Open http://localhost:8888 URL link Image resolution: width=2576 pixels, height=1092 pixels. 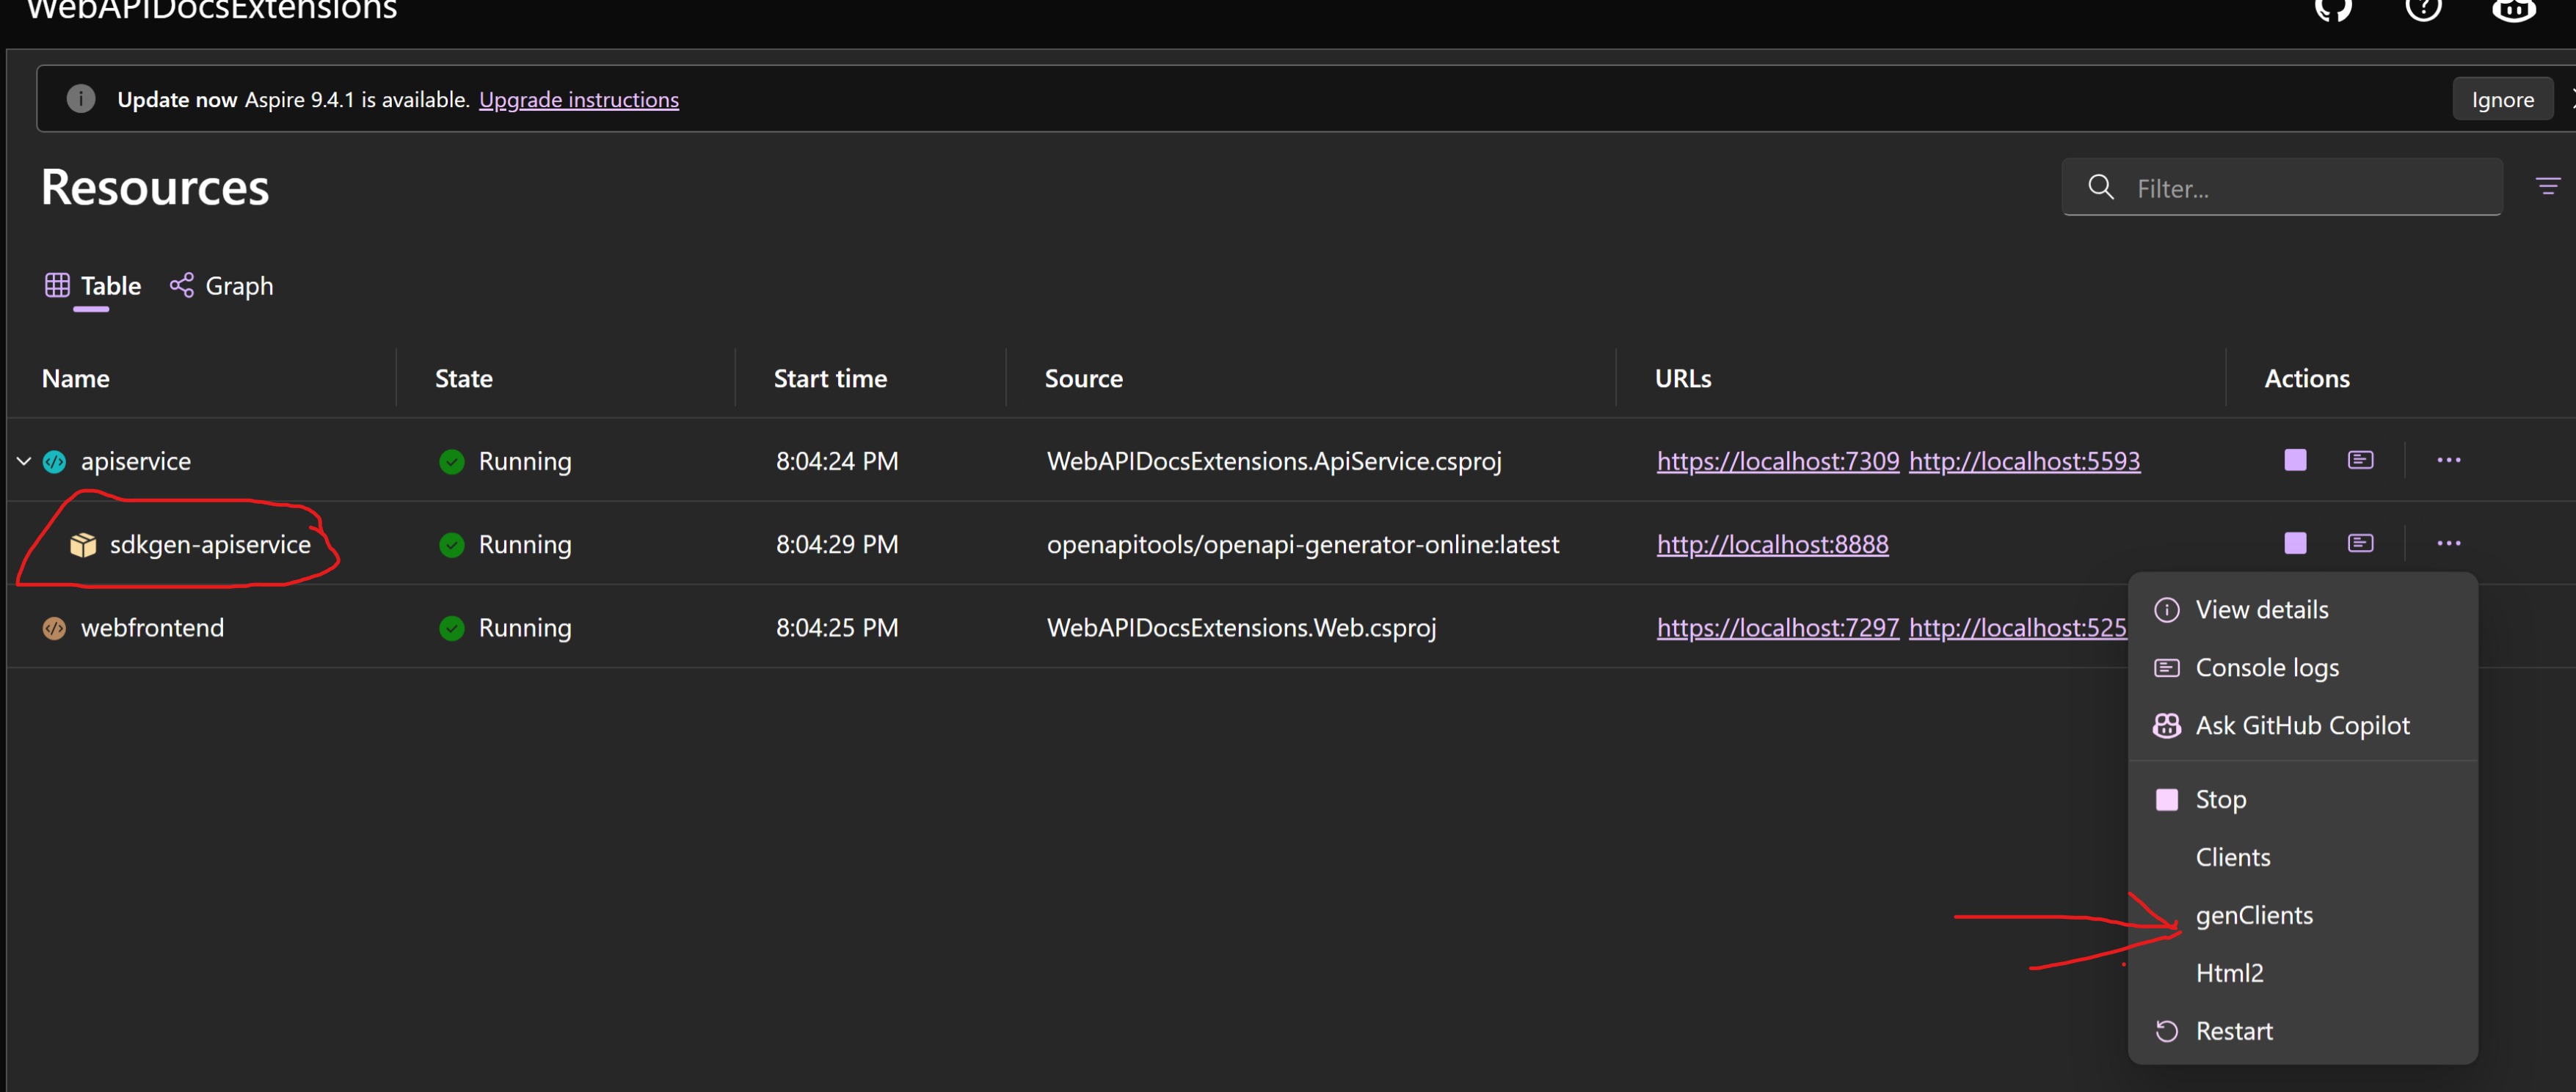[1772, 544]
